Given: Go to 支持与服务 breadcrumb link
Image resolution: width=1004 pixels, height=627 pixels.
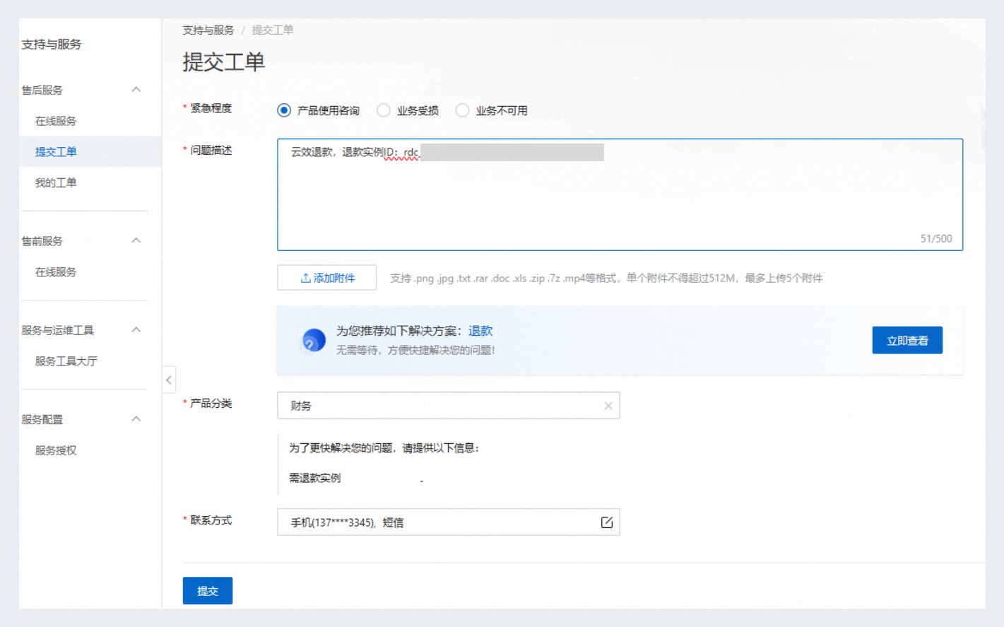Looking at the screenshot, I should [208, 30].
